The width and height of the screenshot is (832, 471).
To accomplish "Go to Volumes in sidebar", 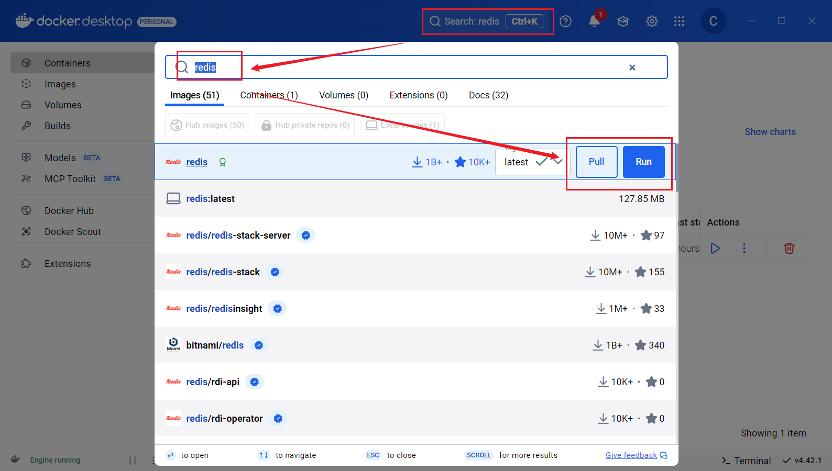I will (x=82, y=105).
